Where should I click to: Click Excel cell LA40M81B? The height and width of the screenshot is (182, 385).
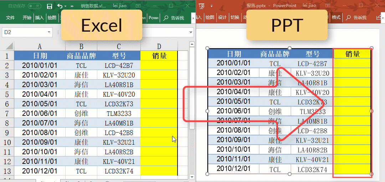(119, 123)
